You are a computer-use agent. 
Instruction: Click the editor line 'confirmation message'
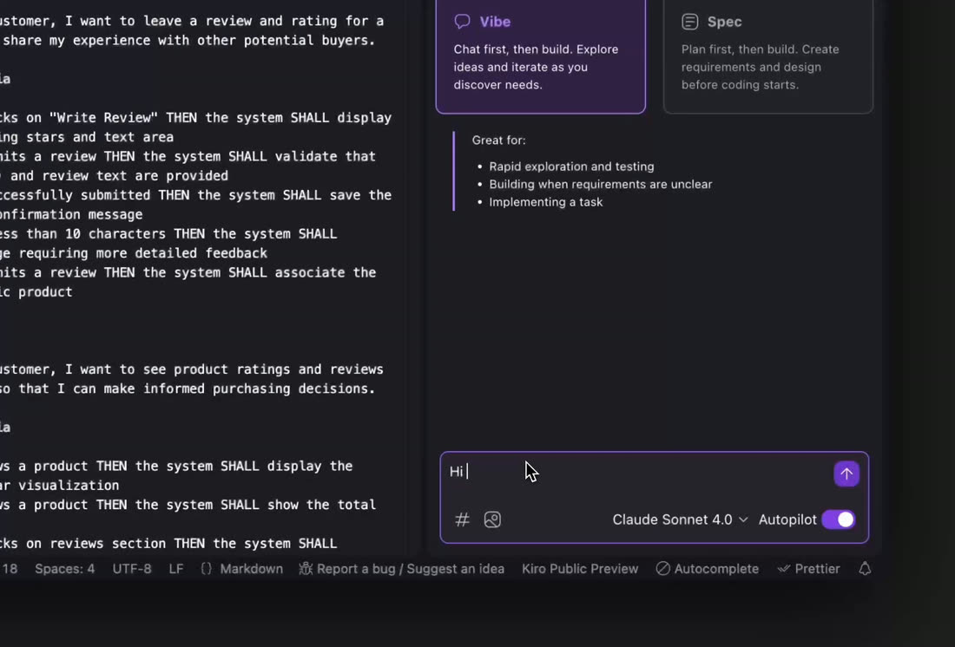point(71,214)
